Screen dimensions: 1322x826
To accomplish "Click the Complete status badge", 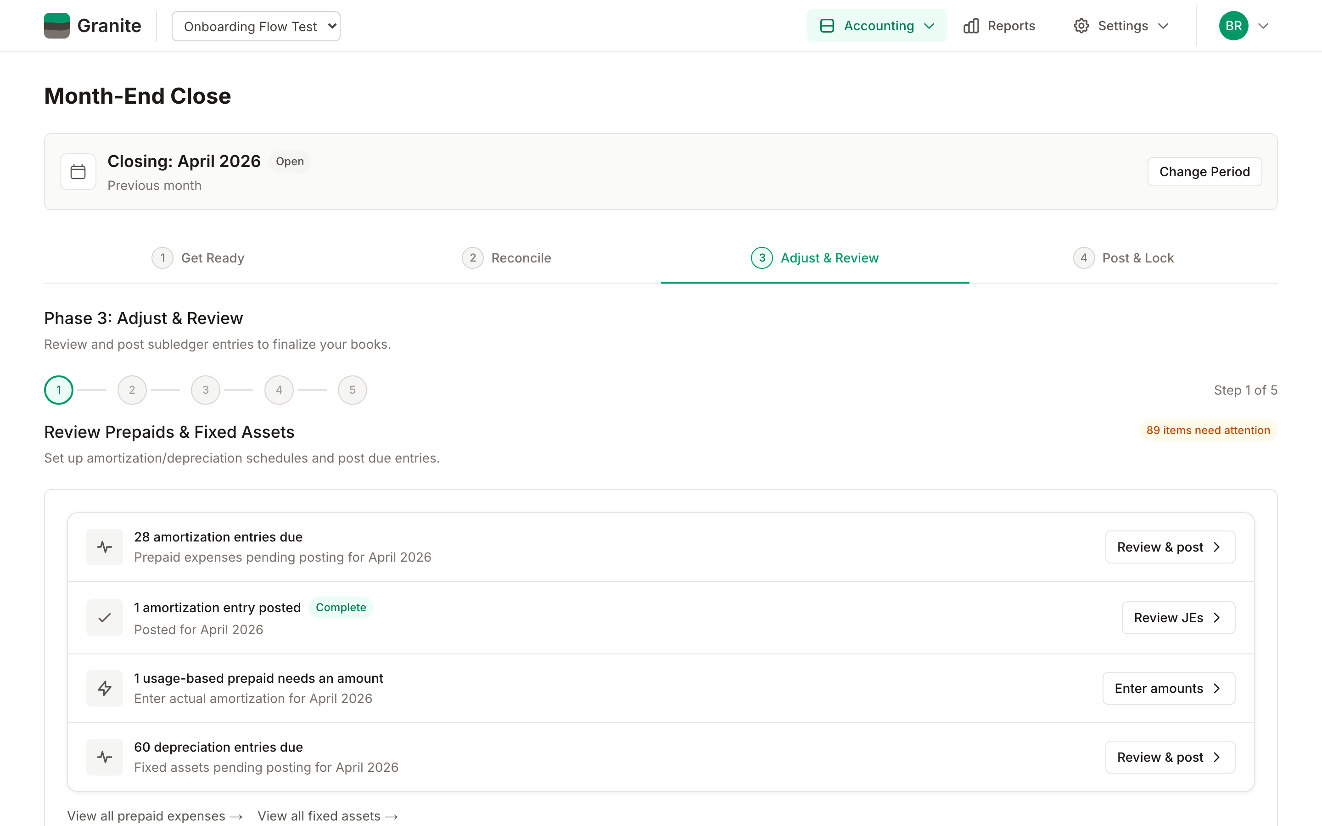I will [x=341, y=608].
